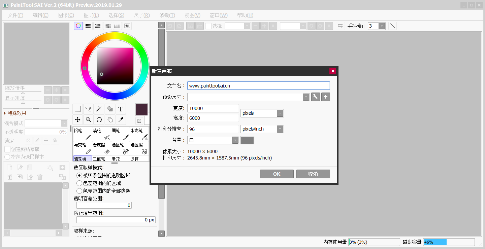
Task: Select the rotate view tool
Action: [99, 119]
